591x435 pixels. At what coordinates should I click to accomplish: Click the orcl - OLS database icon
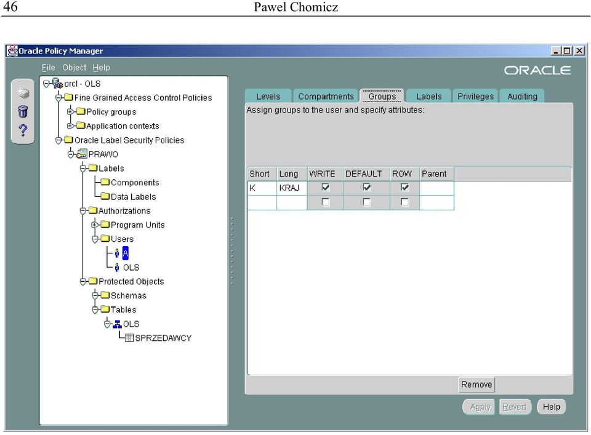[x=57, y=83]
